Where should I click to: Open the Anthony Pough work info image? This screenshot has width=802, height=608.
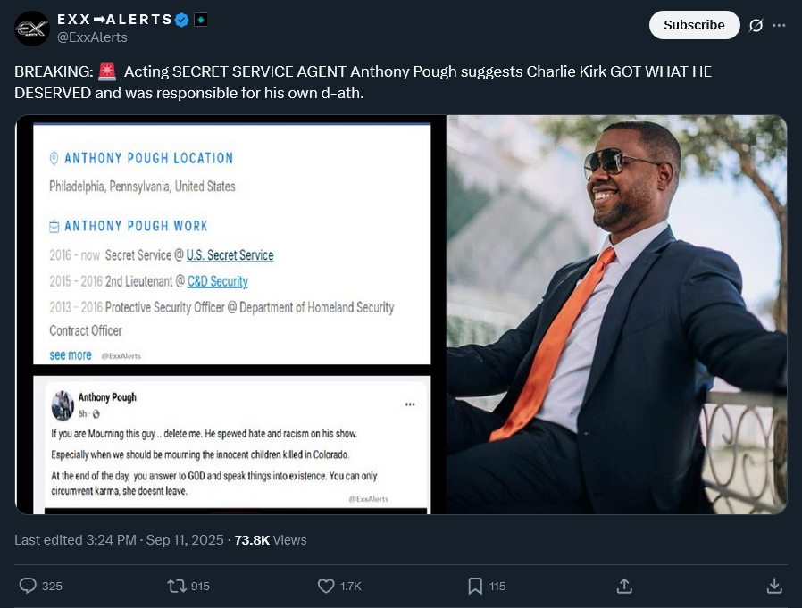click(231, 241)
